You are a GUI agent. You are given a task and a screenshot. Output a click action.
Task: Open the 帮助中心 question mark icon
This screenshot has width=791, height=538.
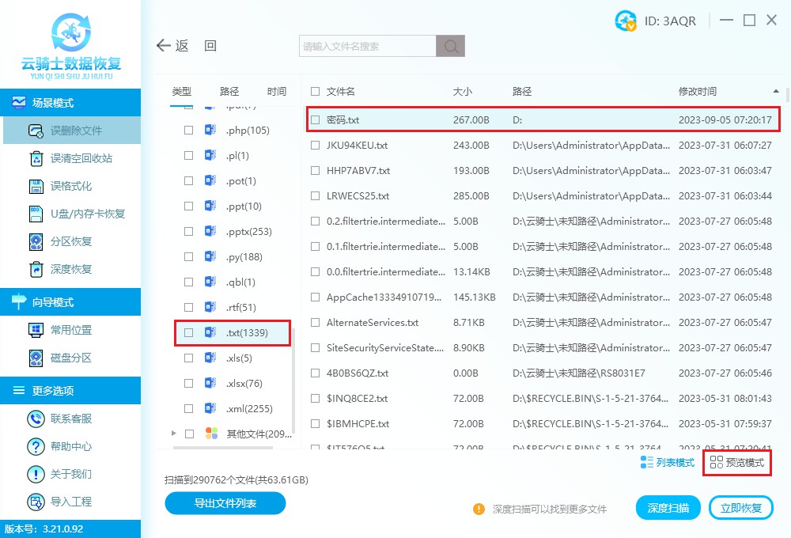(x=36, y=446)
